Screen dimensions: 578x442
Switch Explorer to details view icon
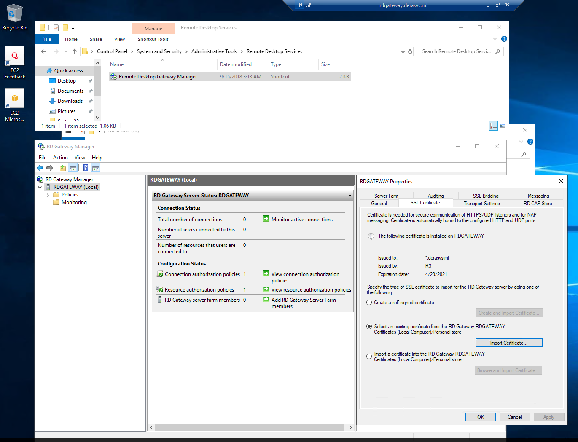pyautogui.click(x=493, y=126)
